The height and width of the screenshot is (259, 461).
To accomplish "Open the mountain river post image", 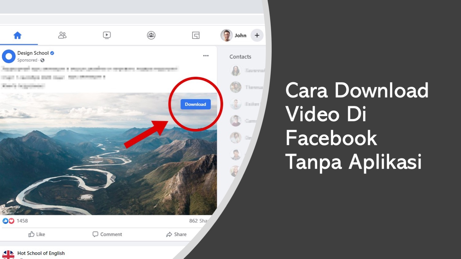I will [x=108, y=154].
